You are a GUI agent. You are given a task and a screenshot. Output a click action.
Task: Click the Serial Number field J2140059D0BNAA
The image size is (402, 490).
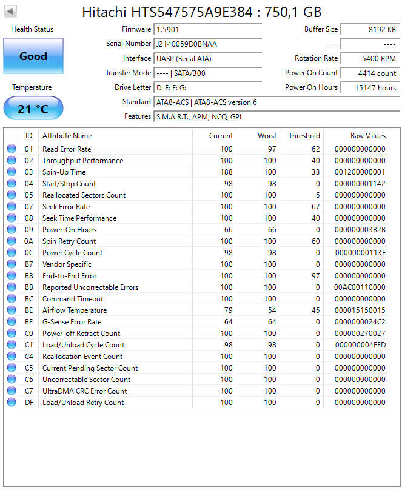tap(208, 44)
